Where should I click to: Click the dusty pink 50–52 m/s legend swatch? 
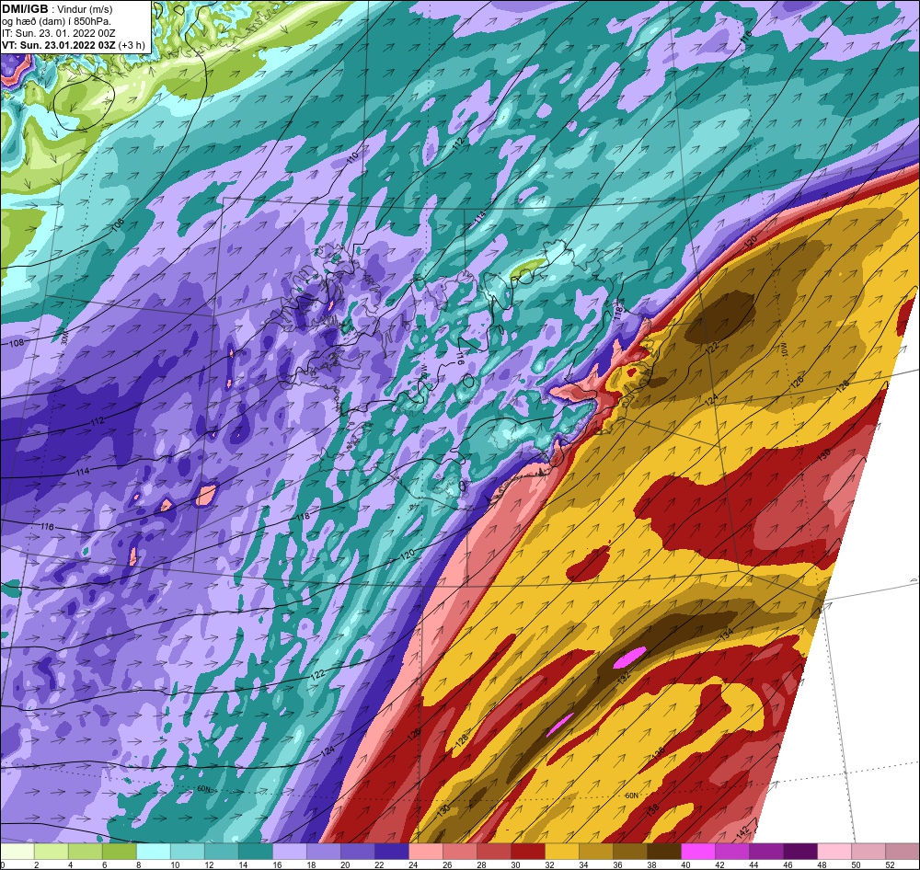[x=869, y=852]
